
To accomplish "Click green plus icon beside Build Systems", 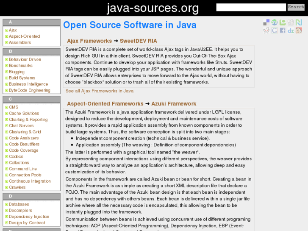I will pyautogui.click(x=7, y=78).
